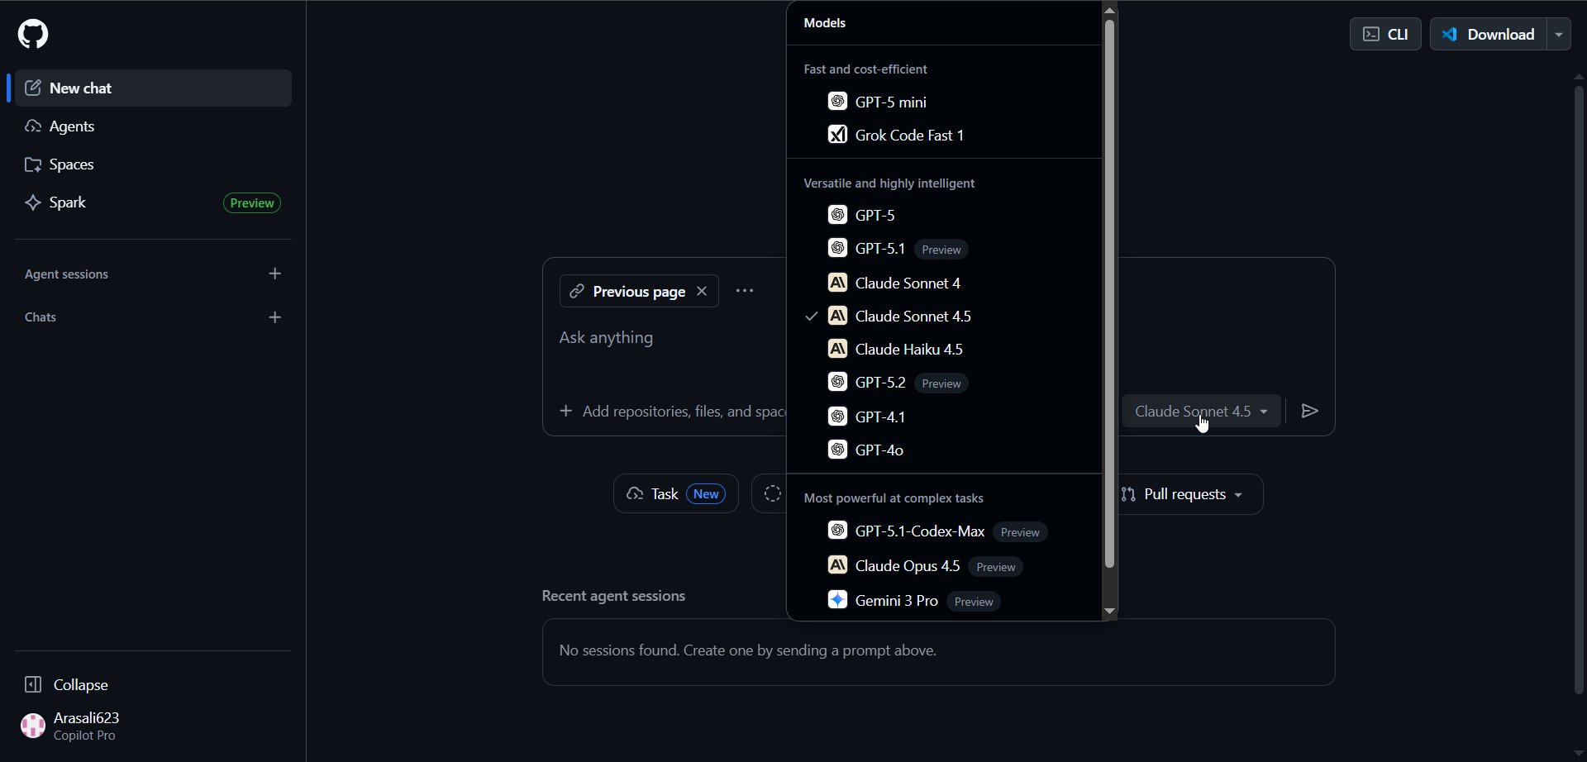
Task: Click the GitHub logo icon
Action: [x=33, y=34]
